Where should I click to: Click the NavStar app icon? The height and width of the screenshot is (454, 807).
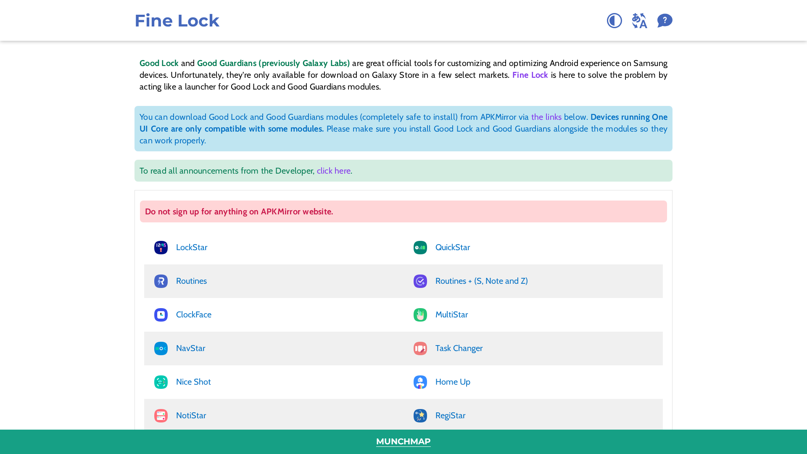[161, 348]
